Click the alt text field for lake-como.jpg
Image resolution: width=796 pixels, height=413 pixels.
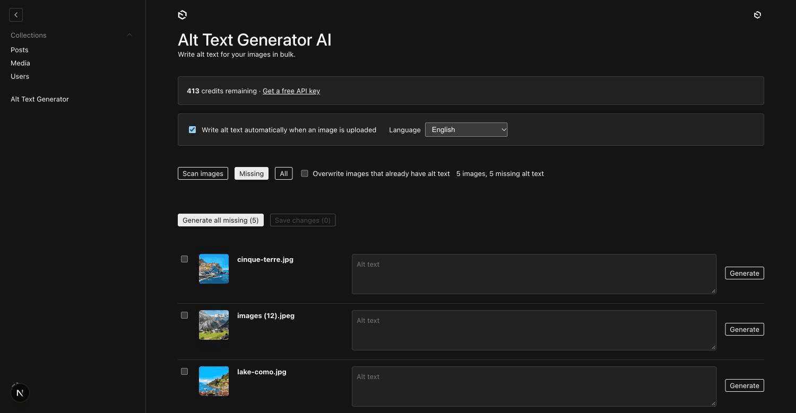534,386
